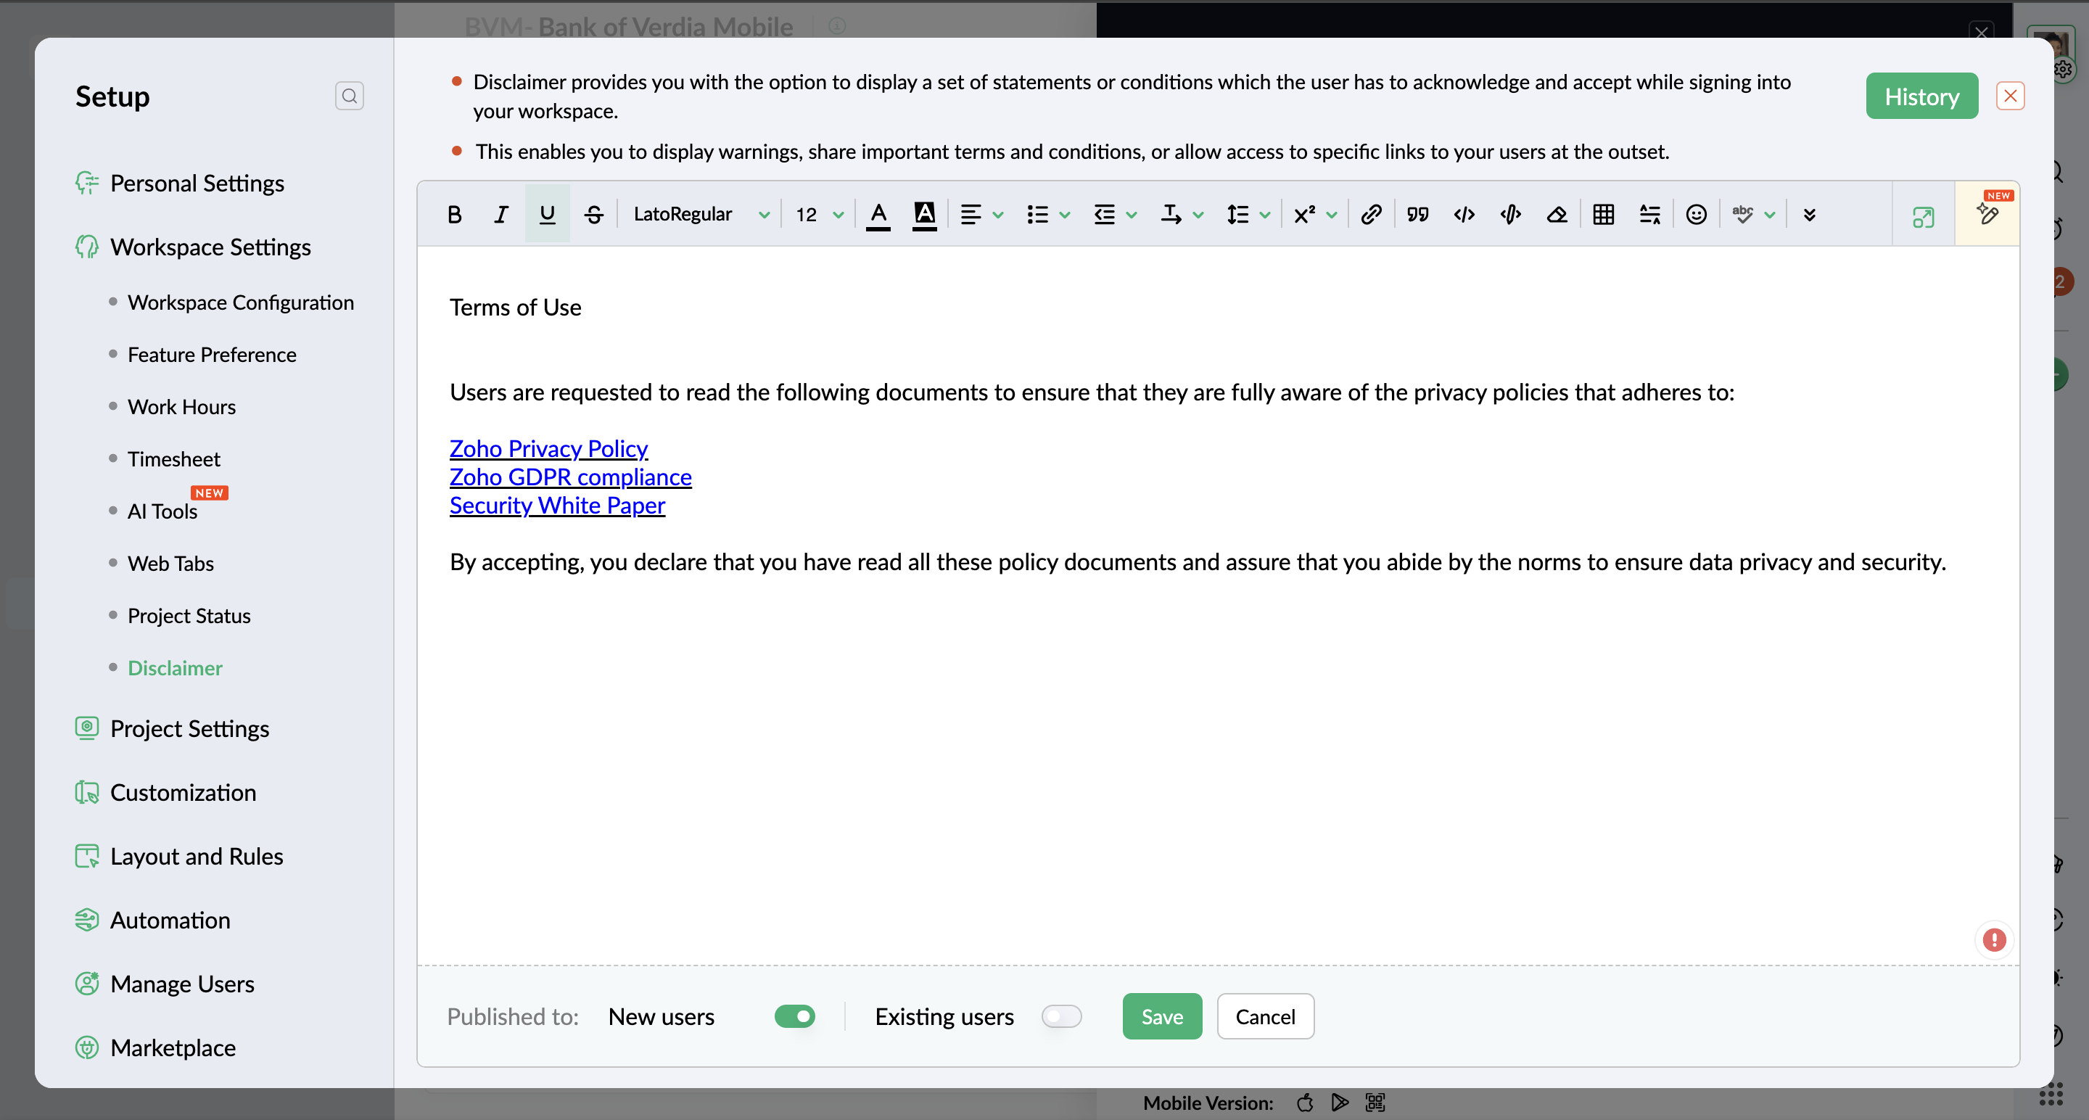Open Project Status settings
Viewport: 2089px width, 1120px height.
(189, 616)
